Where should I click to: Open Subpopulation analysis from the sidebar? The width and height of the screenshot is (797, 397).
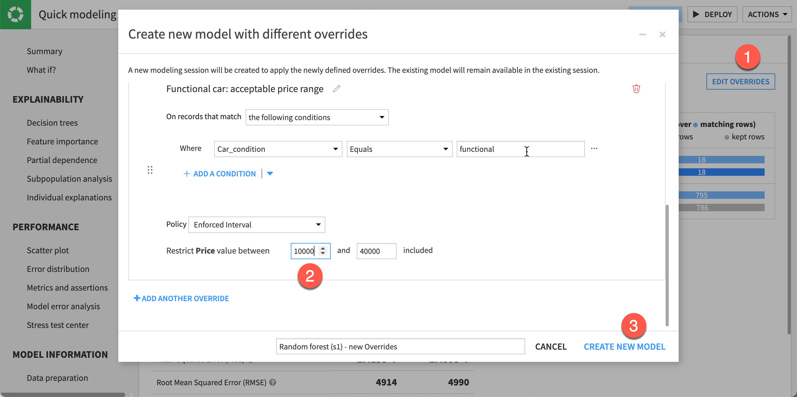click(x=69, y=179)
